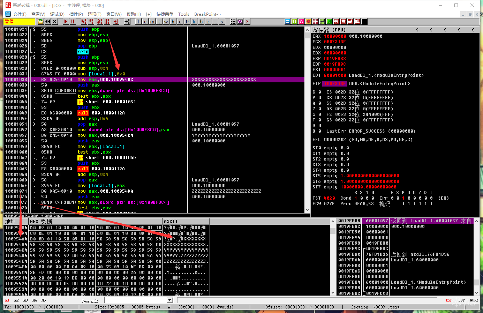The width and height of the screenshot is (483, 313).
Task: Click the green binary 010 plugin icon
Action: pos(323,22)
